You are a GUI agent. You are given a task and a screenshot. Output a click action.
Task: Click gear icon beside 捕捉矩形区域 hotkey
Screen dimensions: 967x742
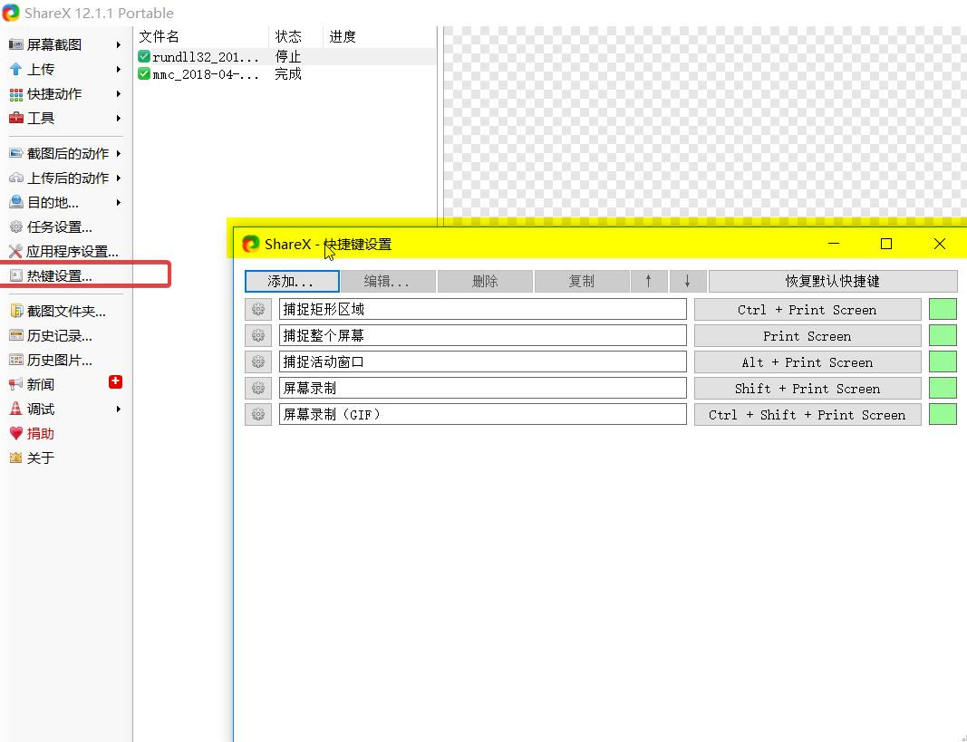coord(258,310)
